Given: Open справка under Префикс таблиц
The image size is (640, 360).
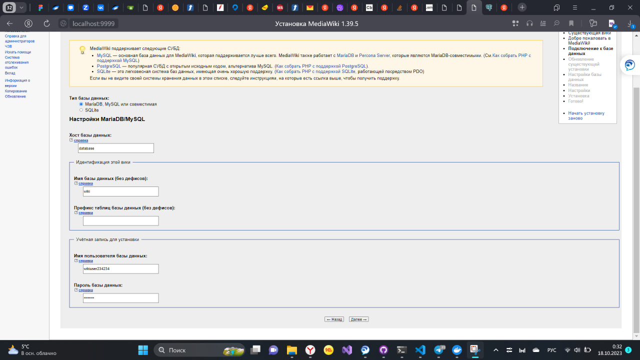Looking at the screenshot, I should click(85, 213).
